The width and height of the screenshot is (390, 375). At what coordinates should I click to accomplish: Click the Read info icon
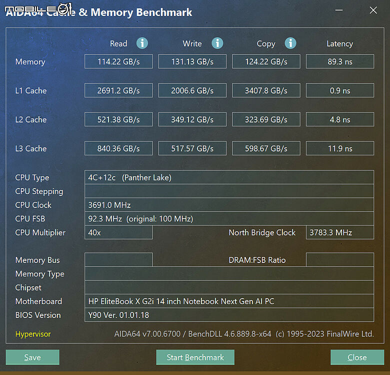click(x=142, y=43)
